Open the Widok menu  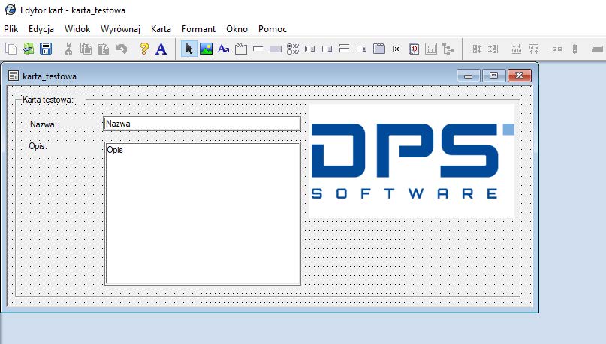[77, 29]
